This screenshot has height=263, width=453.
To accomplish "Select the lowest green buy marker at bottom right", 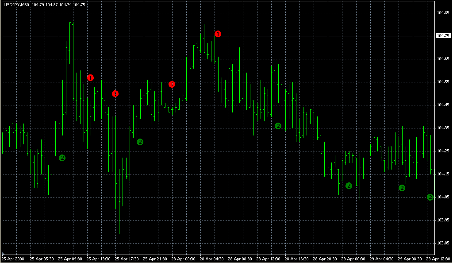I will click(430, 197).
